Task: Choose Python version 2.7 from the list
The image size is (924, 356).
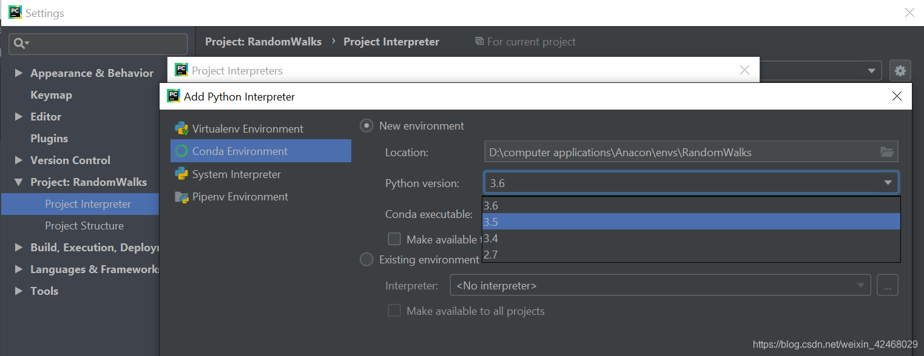Action: tap(691, 254)
